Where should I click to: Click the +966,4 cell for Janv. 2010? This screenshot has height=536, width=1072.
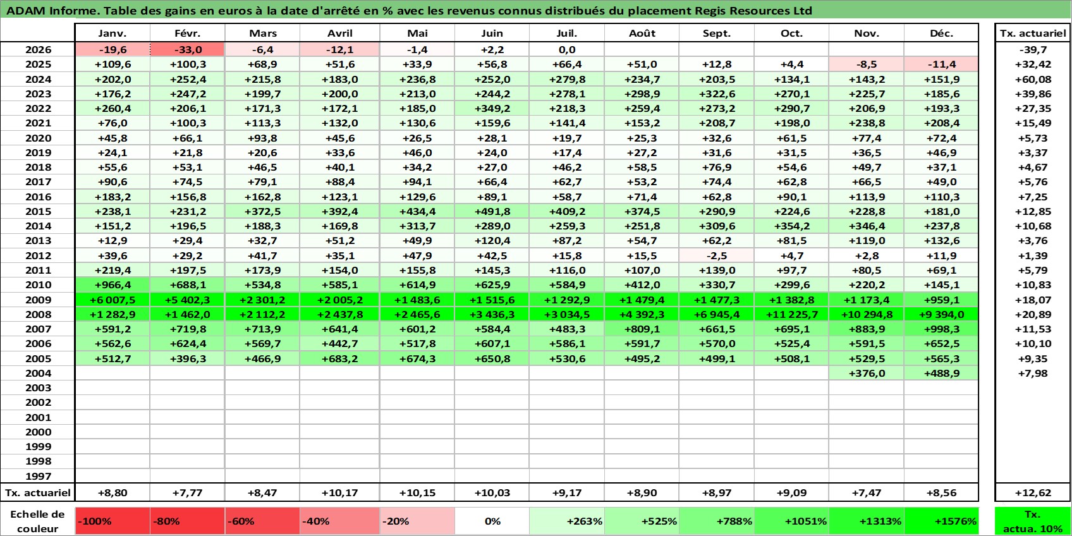[x=113, y=284]
